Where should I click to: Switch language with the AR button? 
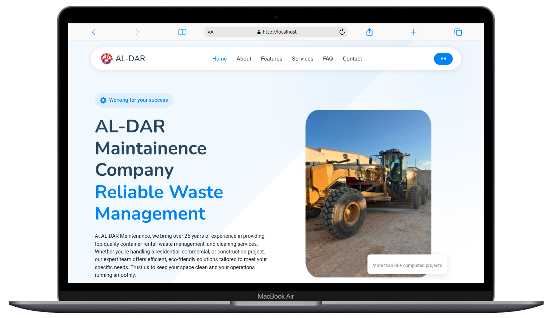click(443, 59)
